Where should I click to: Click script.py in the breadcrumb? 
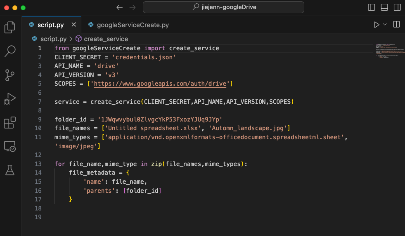click(x=53, y=39)
